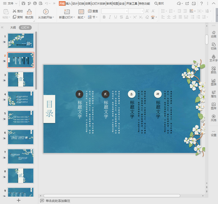Image resolution: width=218 pixels, height=204 pixels.
Task: Click the 目录 label on the slide
Action: 49,109
